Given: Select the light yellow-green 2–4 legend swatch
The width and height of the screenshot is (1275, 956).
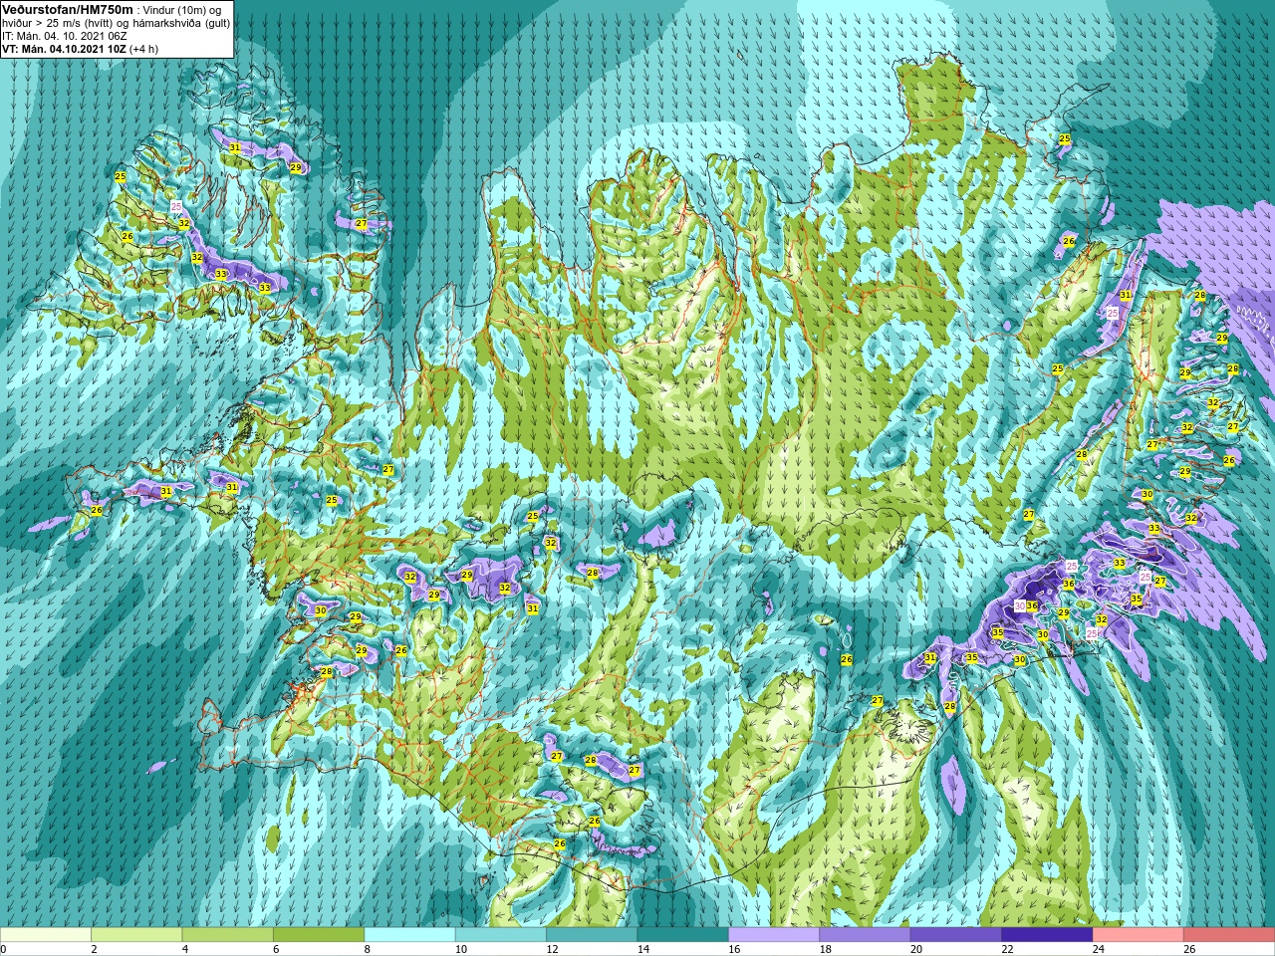Looking at the screenshot, I should pyautogui.click(x=136, y=935).
